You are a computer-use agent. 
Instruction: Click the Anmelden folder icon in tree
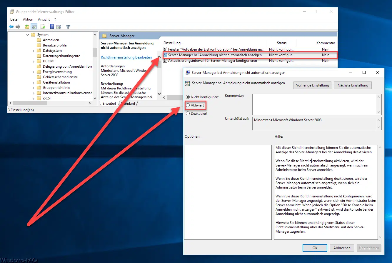tap(39, 40)
